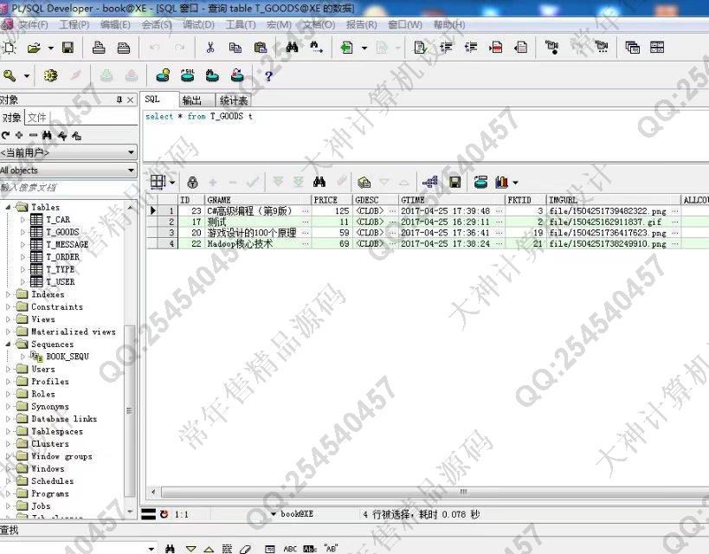Click cell 'Hadoop核心技术' in the grid
The image size is (709, 554).
240,244
